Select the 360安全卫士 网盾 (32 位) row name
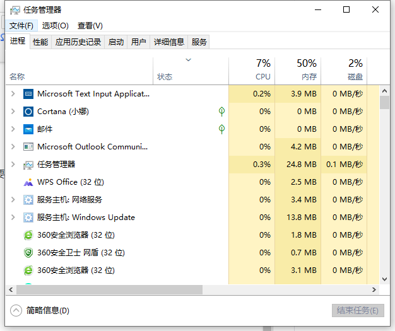 coord(81,253)
